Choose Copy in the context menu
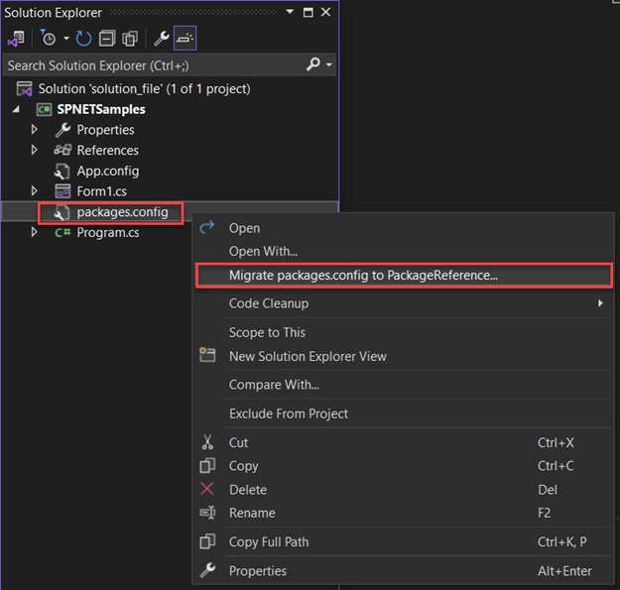Image resolution: width=620 pixels, height=590 pixels. (x=404, y=466)
